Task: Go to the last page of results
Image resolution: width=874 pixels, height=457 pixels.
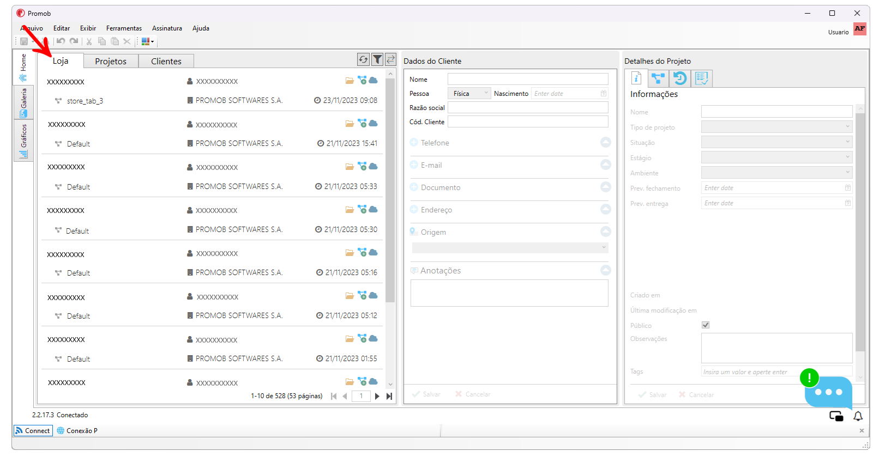Action: [x=389, y=397]
